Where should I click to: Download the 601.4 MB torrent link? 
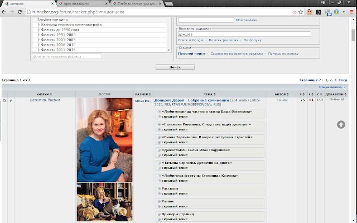tap(142, 101)
